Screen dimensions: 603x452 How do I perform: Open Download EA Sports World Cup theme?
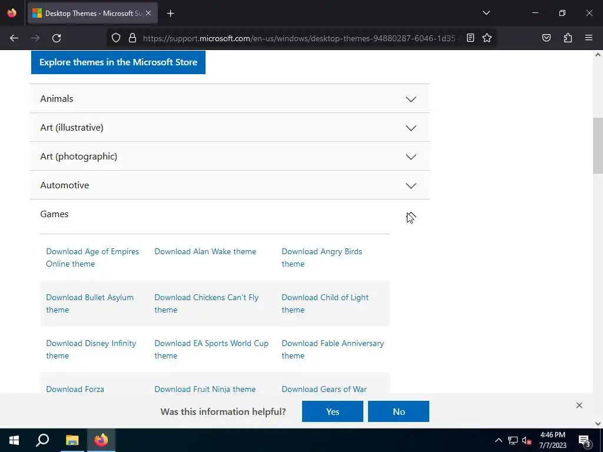[x=211, y=349]
